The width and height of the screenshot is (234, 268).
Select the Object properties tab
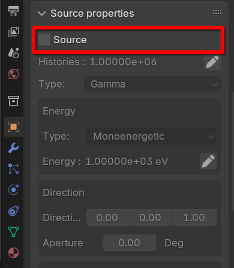[13, 127]
